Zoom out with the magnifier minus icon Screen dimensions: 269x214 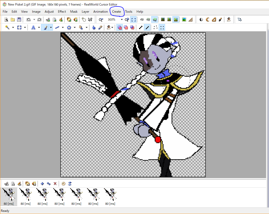101,20
